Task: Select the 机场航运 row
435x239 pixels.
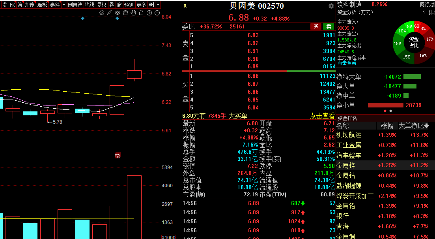Action: tap(386, 135)
